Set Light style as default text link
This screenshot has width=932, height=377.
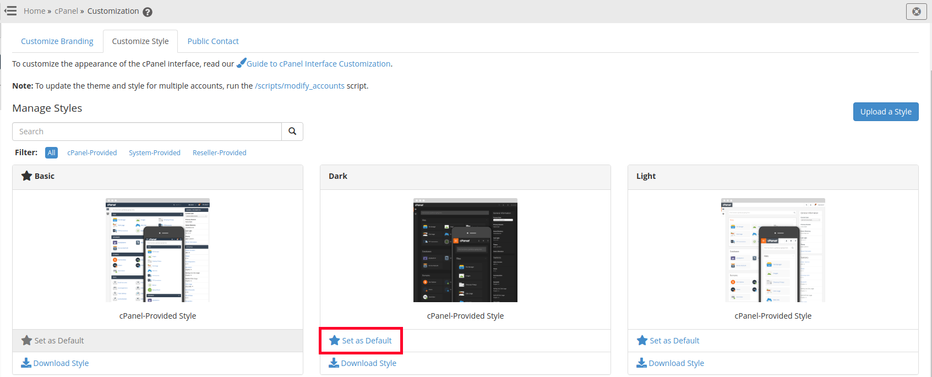pyautogui.click(x=674, y=341)
